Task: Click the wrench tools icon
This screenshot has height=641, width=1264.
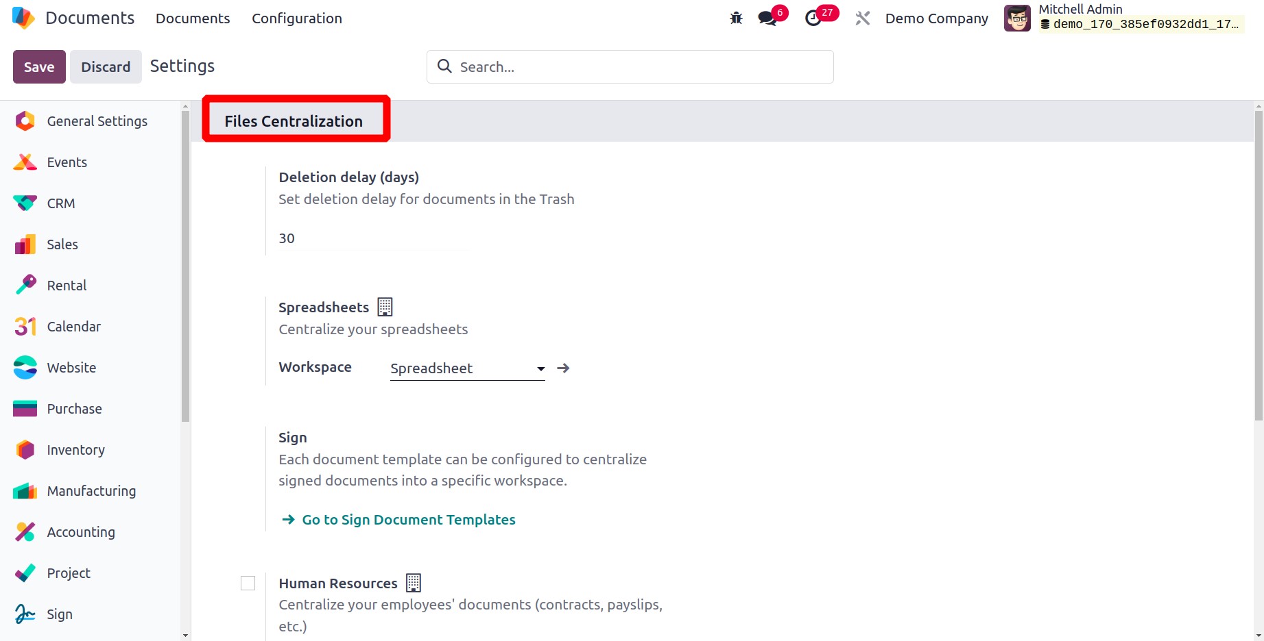Action: [862, 18]
